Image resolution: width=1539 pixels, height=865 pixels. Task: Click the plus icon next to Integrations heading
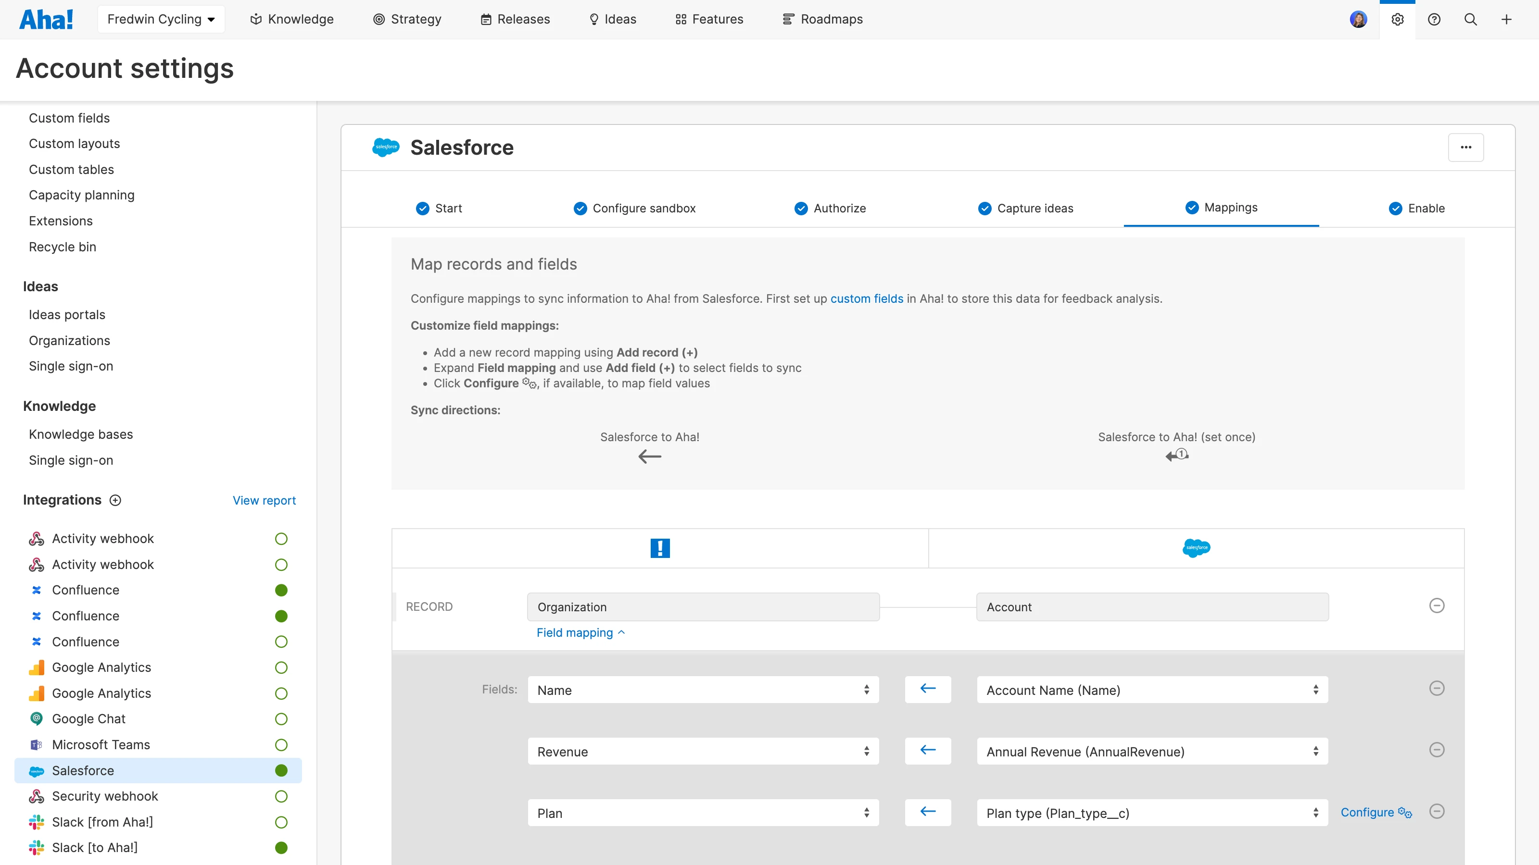[115, 500]
